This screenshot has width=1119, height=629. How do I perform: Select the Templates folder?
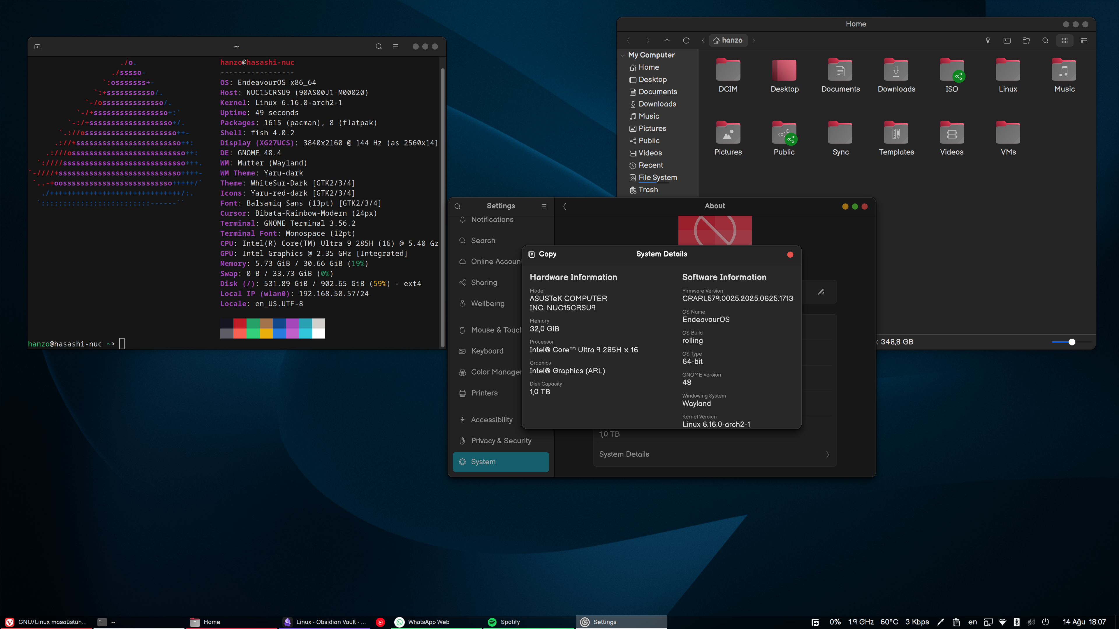pos(896,138)
